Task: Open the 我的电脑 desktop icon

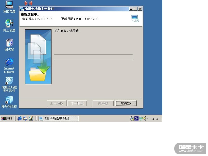Action: (x=9, y=7)
